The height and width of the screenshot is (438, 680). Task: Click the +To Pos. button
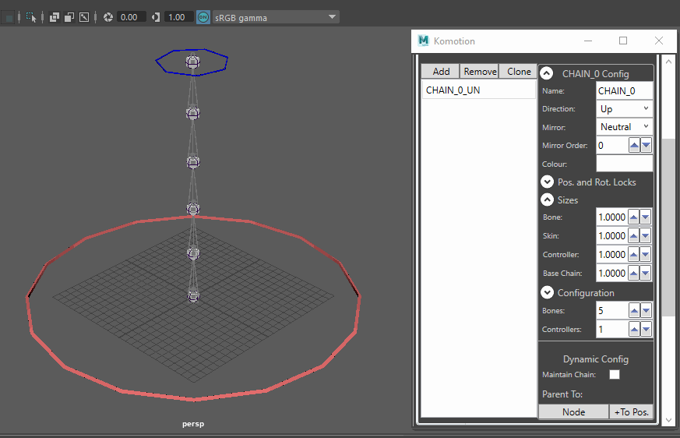coord(631,412)
